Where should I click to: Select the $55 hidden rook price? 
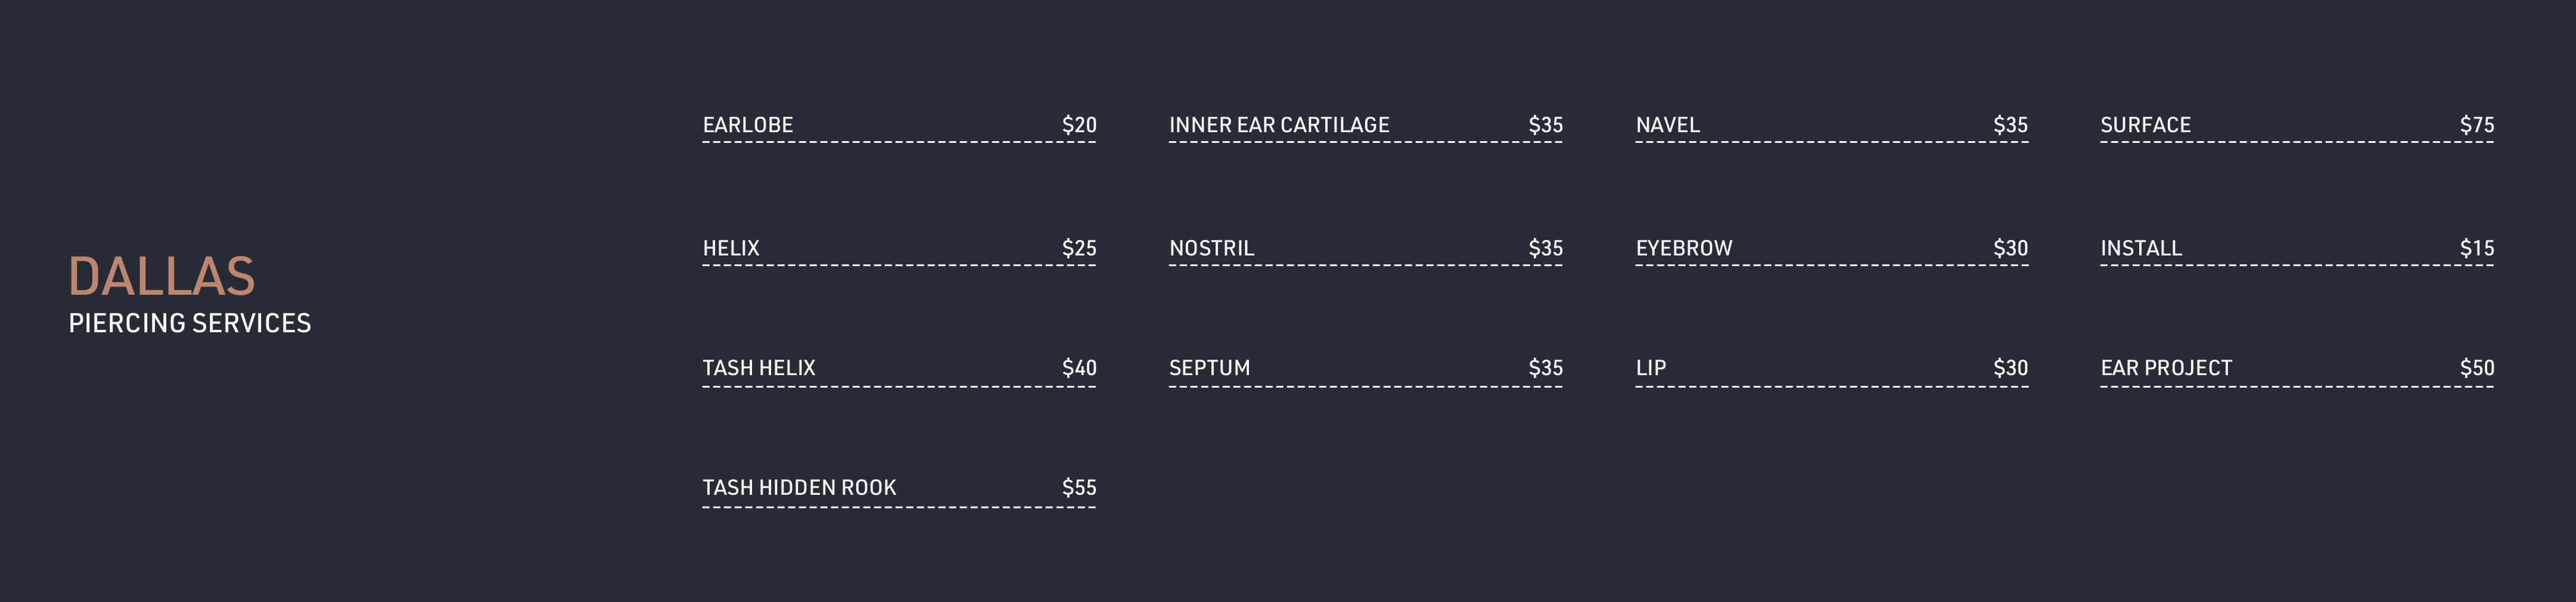coord(1079,488)
